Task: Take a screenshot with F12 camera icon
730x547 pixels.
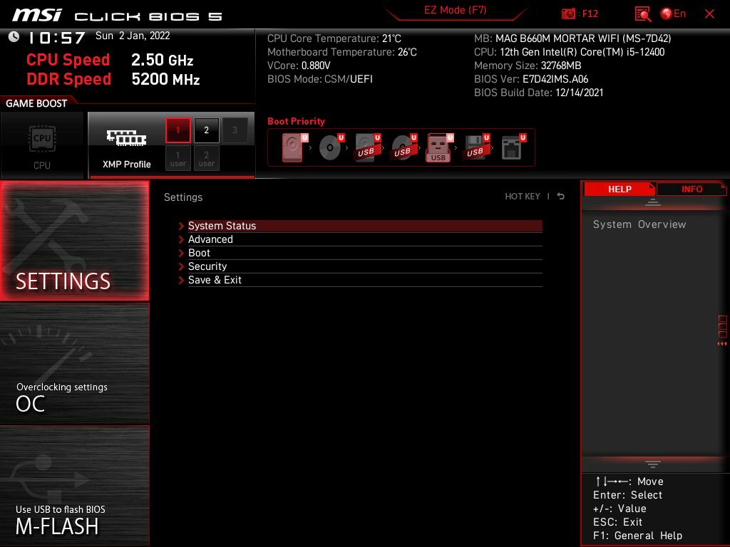Action: click(569, 14)
